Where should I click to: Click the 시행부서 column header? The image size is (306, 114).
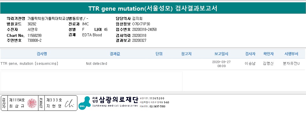click(x=291, y=54)
